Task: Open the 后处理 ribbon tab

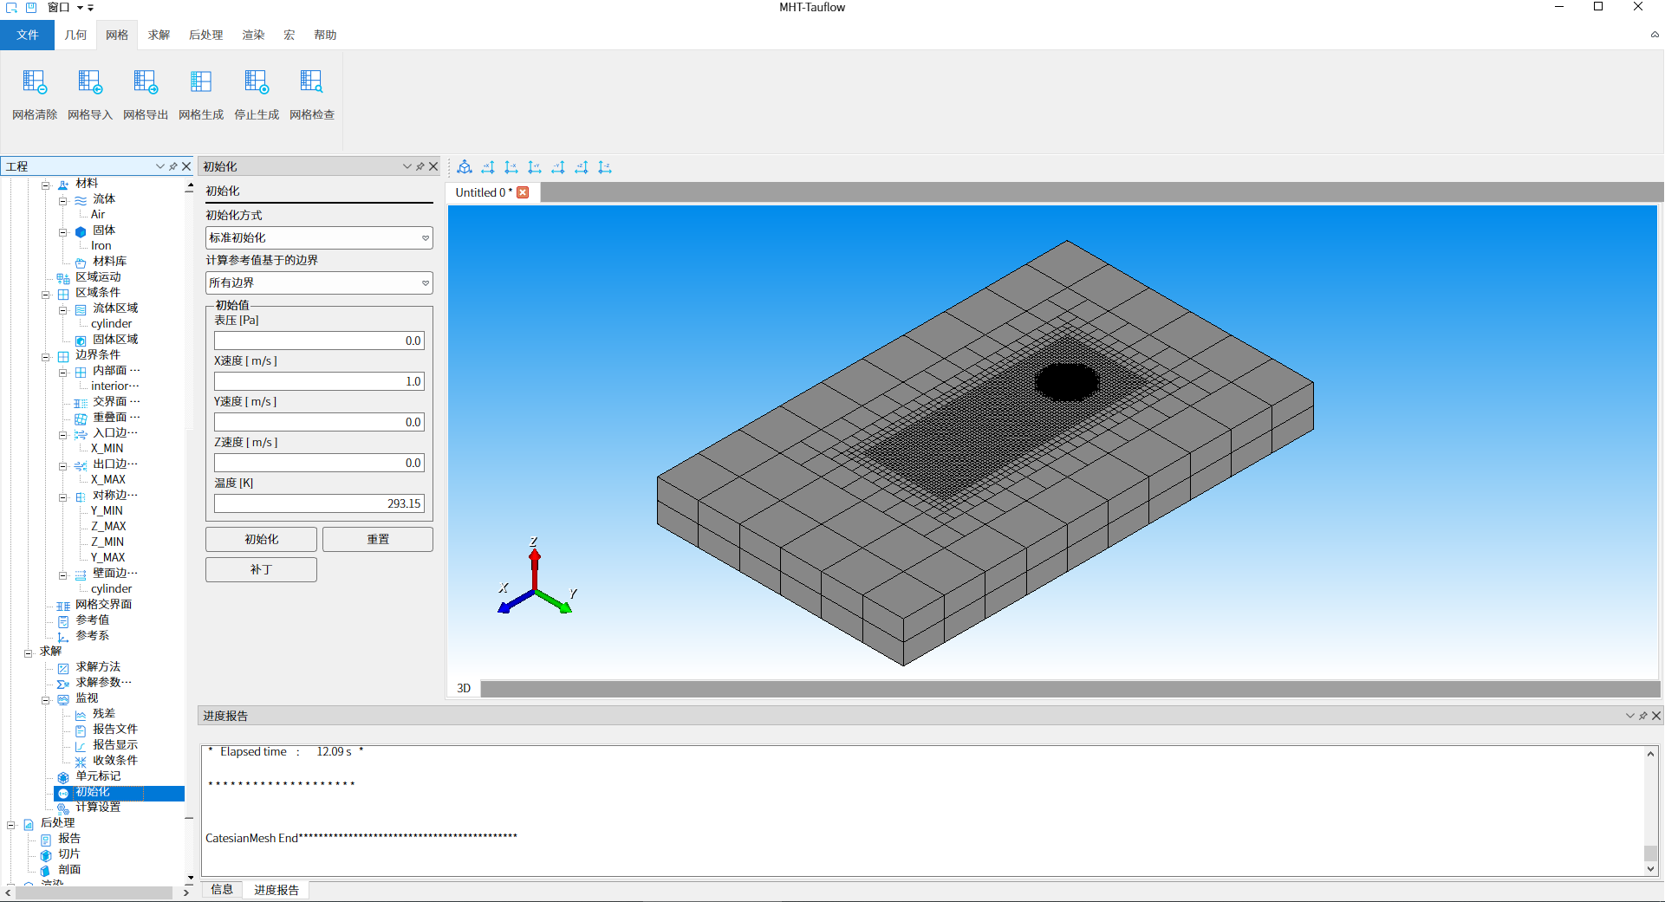Action: (205, 35)
